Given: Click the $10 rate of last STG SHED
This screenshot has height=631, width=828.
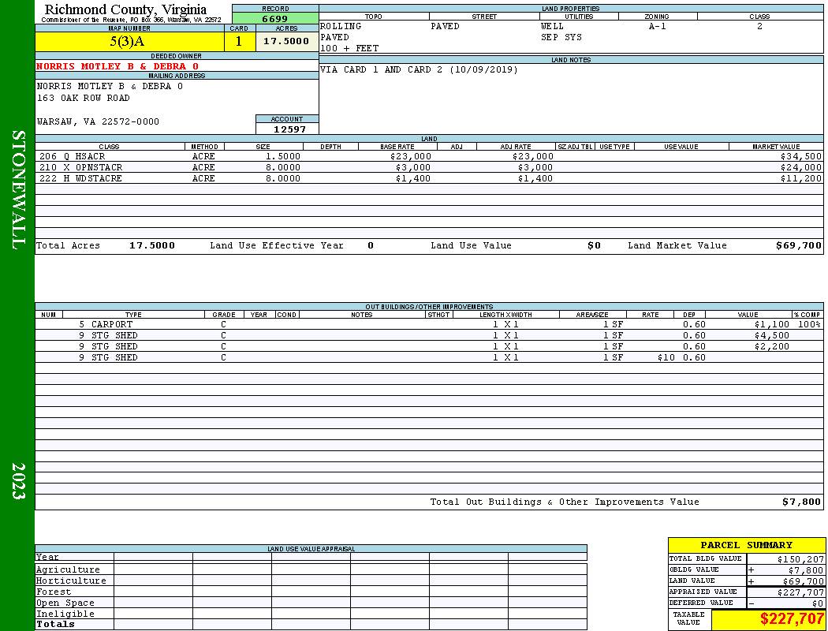Looking at the screenshot, I should click(x=666, y=358).
